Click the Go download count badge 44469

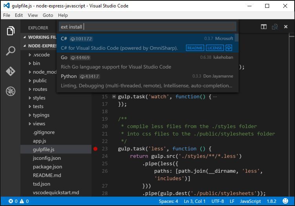click(x=80, y=58)
